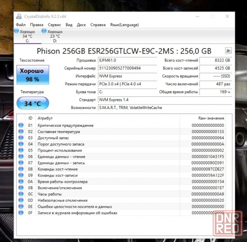This screenshot has height=242, width=247.
Task: Click status icon of attribute 02
Action: coord(21,131)
